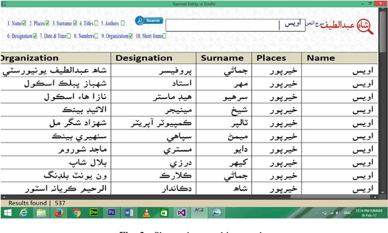
Task: Open Internet Explorer from taskbar
Action: (24, 213)
